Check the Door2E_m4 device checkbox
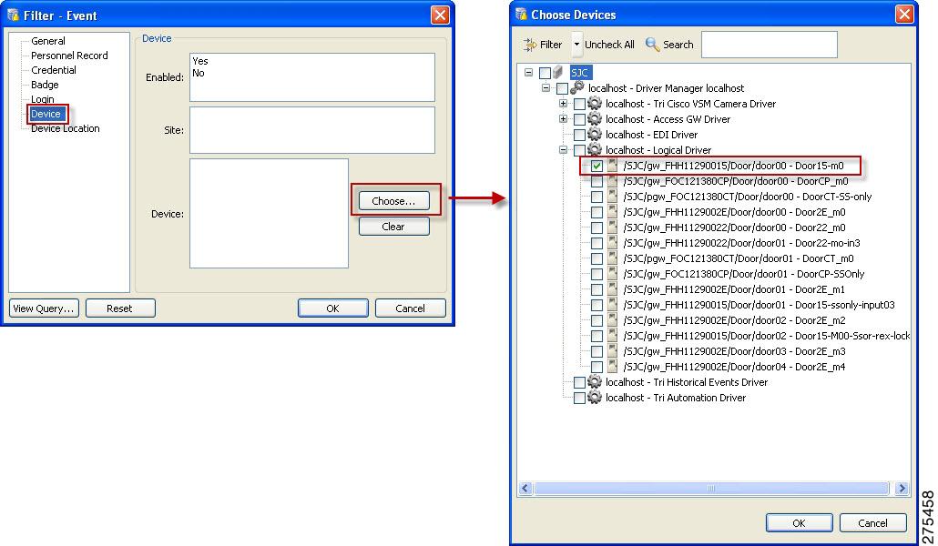This screenshot has width=938, height=546. (596, 368)
